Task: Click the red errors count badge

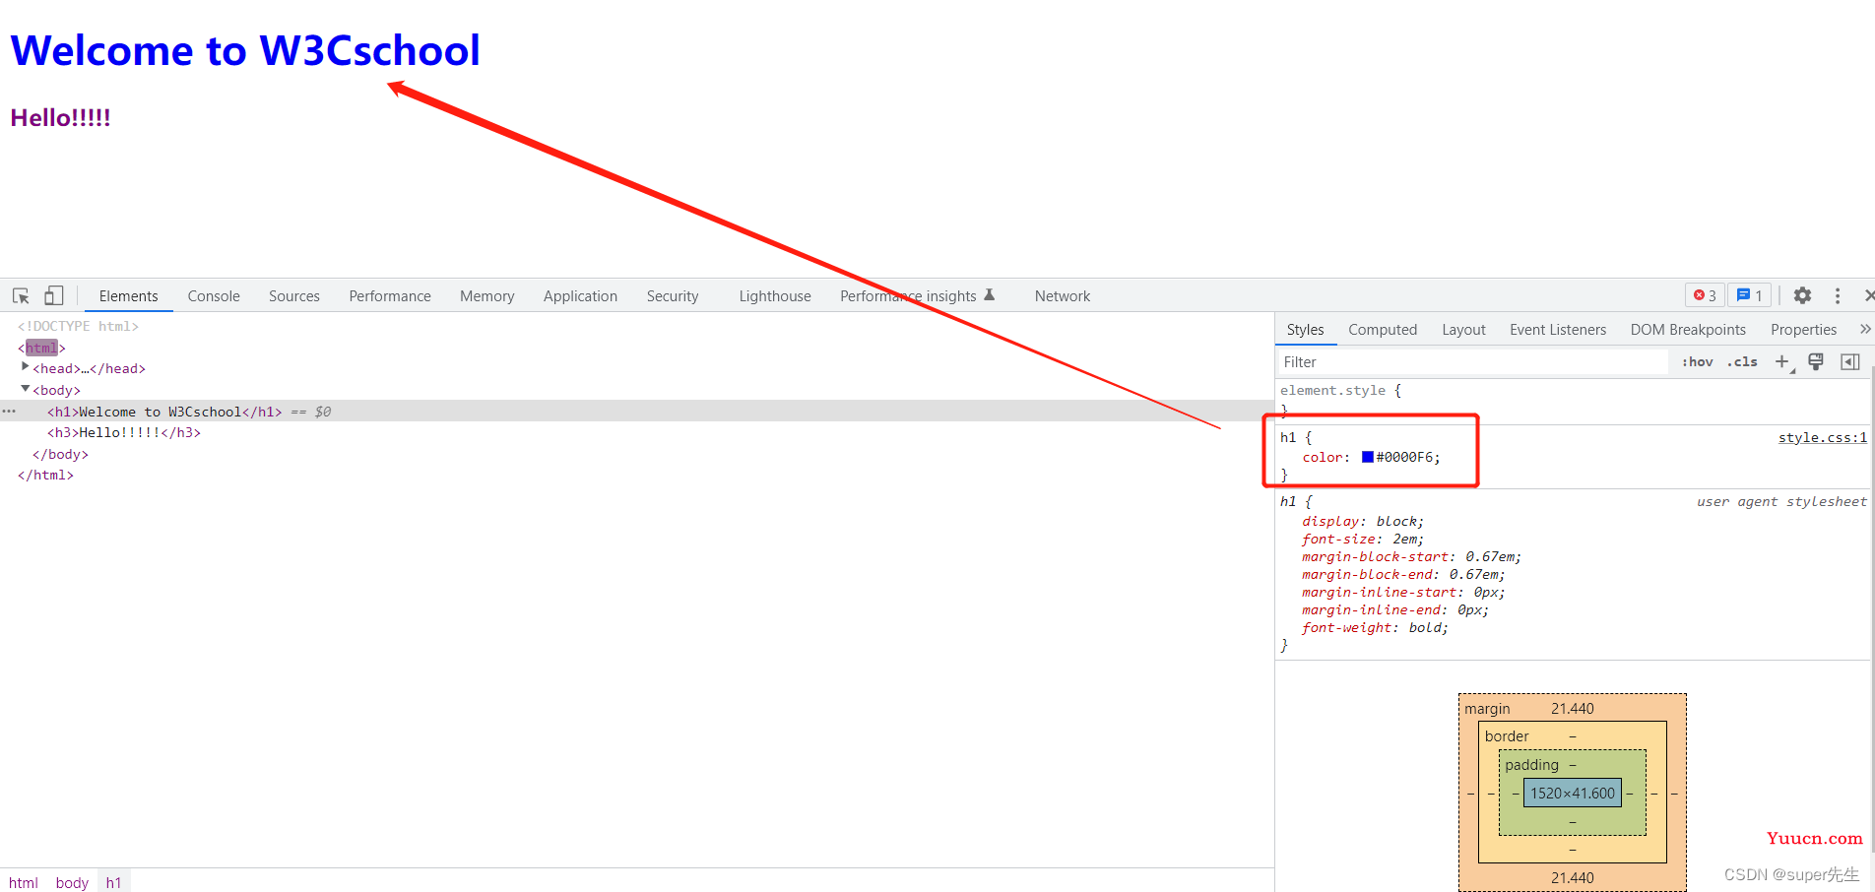Action: (x=1705, y=295)
